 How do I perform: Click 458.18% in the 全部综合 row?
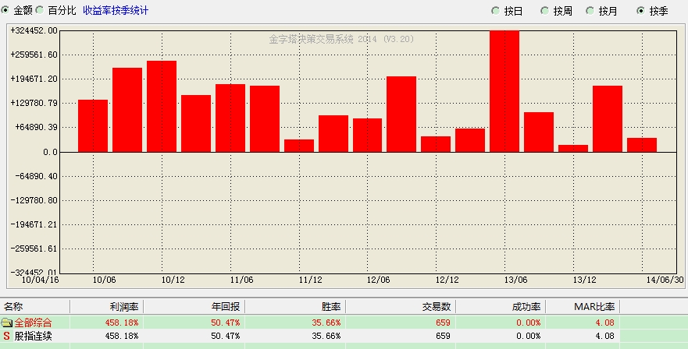122,323
